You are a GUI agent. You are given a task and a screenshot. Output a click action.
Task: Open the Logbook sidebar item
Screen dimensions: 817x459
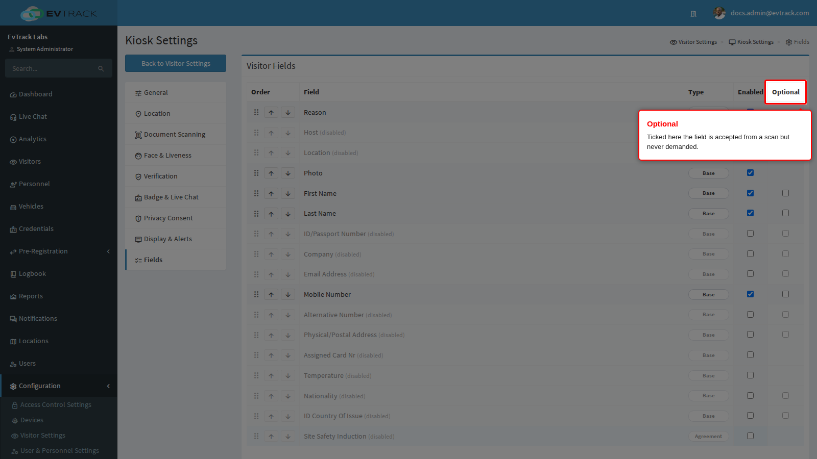point(59,274)
